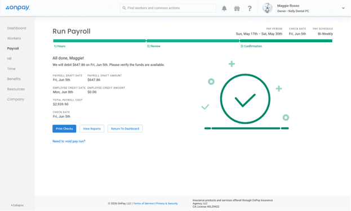The width and height of the screenshot is (351, 211).
Task: Open Time in the sidebar
Action: pyautogui.click(x=11, y=69)
